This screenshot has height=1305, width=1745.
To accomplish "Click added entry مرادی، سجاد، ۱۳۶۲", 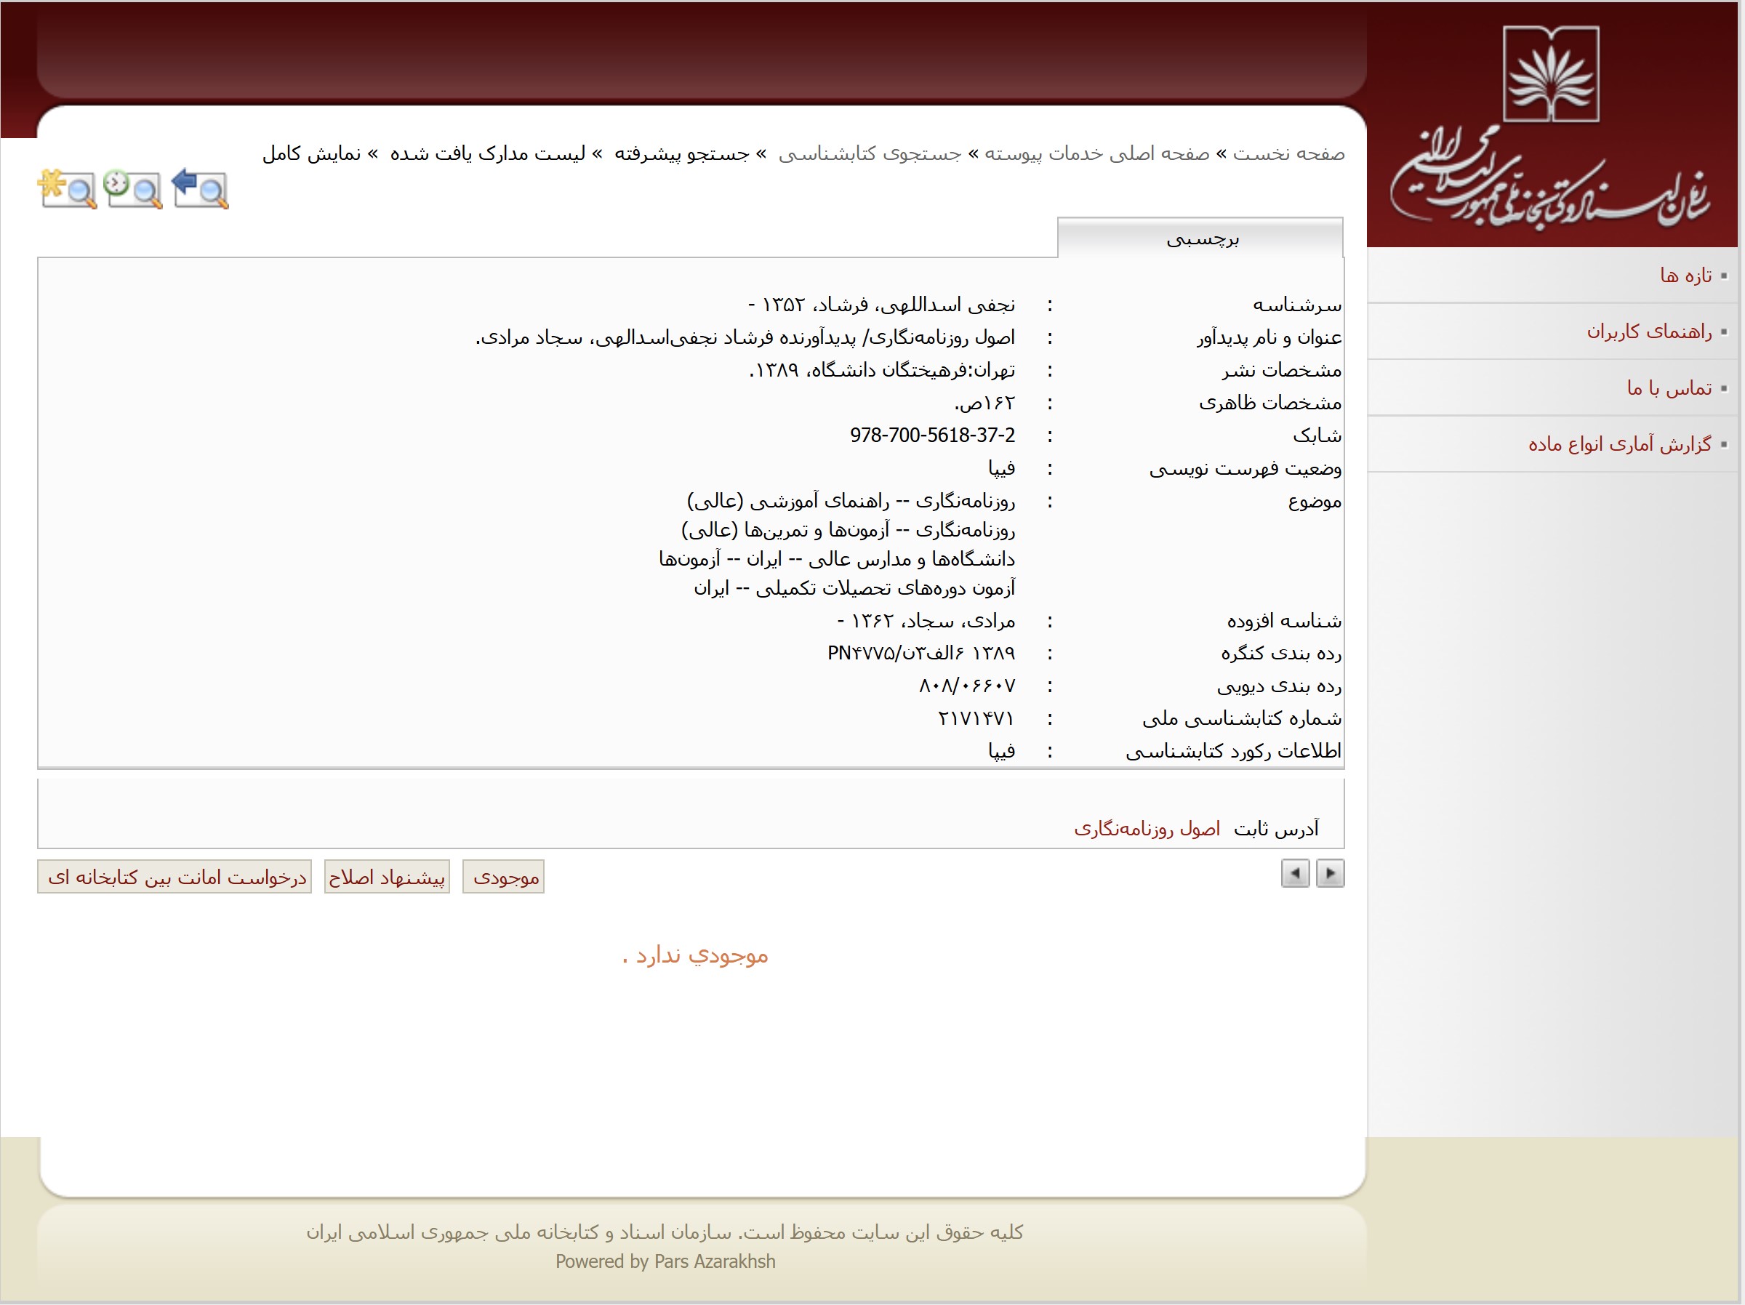I will click(x=926, y=621).
